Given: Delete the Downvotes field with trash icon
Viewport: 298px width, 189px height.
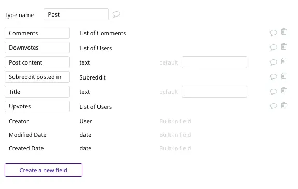Looking at the screenshot, I should click(x=283, y=46).
